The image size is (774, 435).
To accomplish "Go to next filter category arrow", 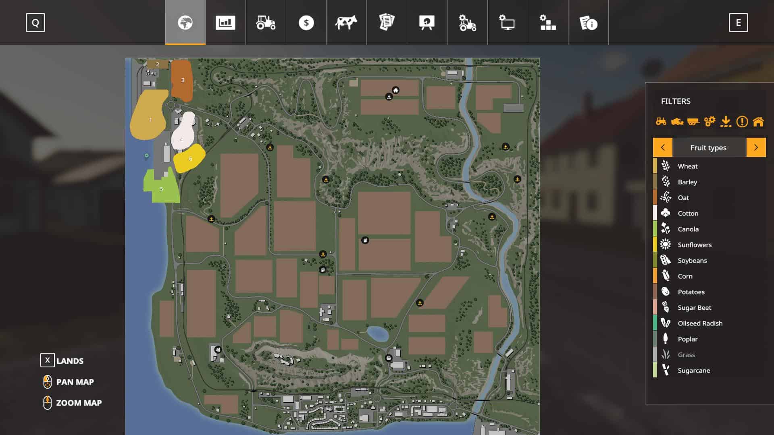I will tap(756, 147).
